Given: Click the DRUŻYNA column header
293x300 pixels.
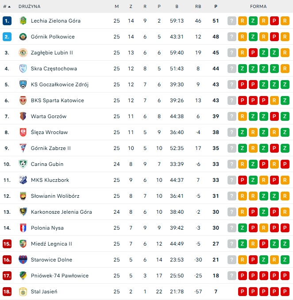Looking at the screenshot, I should (x=30, y=7).
